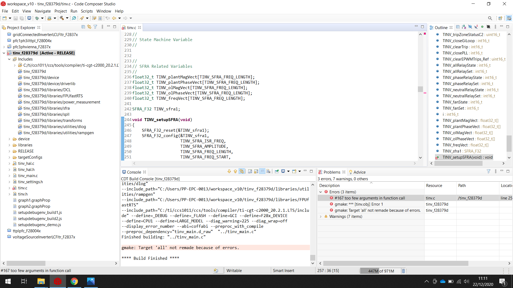513x288 pixels.
Task: Open the Build hammer dropdown arrow
Action: pyautogui.click(x=67, y=18)
